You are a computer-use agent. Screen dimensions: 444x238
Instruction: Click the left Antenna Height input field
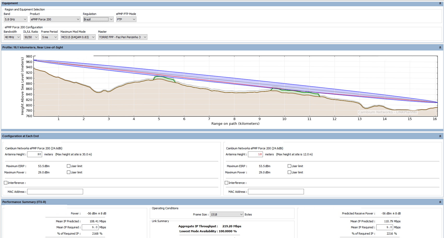[34, 154]
